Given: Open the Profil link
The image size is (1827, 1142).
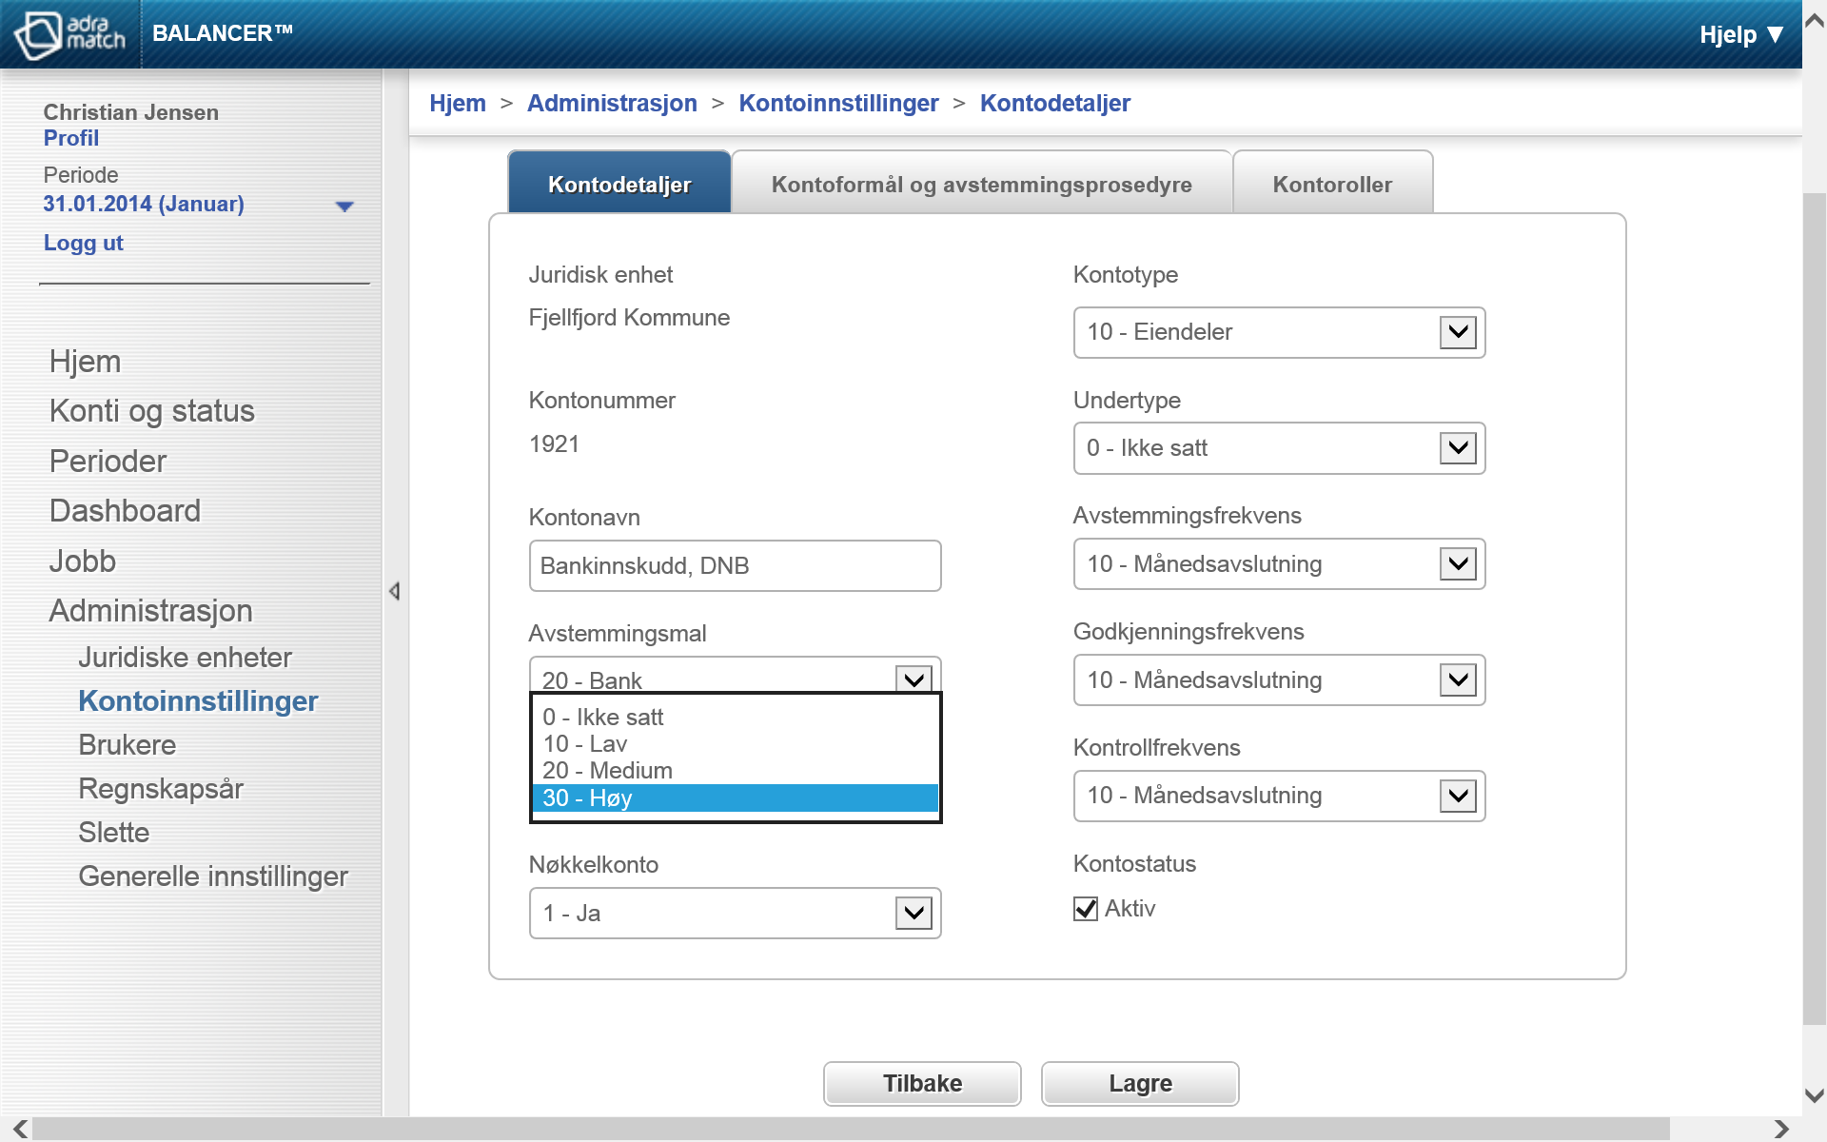Looking at the screenshot, I should (71, 138).
